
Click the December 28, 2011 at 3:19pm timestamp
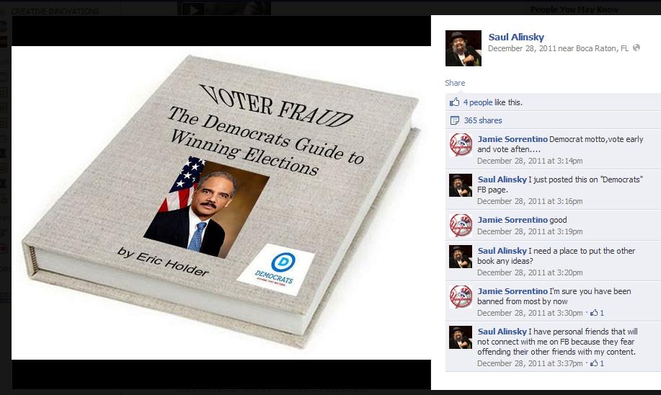530,231
